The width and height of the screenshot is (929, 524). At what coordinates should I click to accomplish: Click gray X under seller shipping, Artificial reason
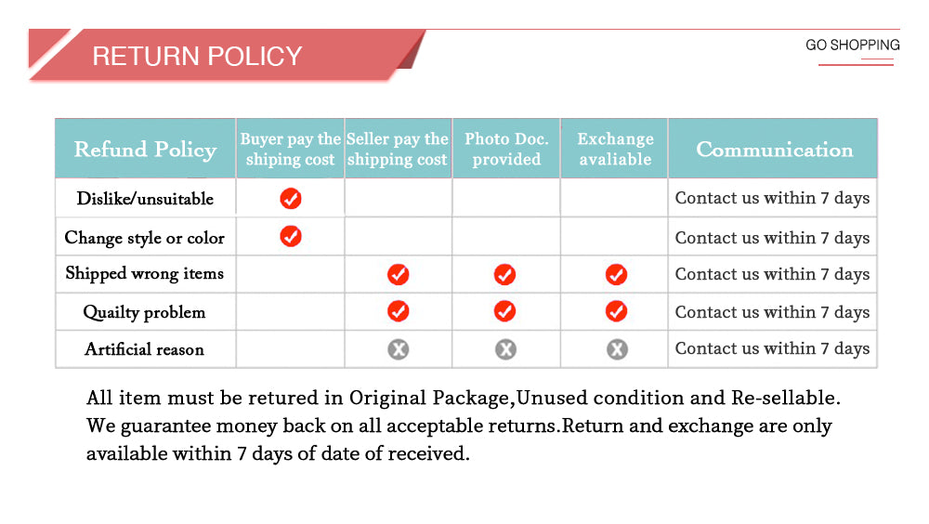(399, 349)
